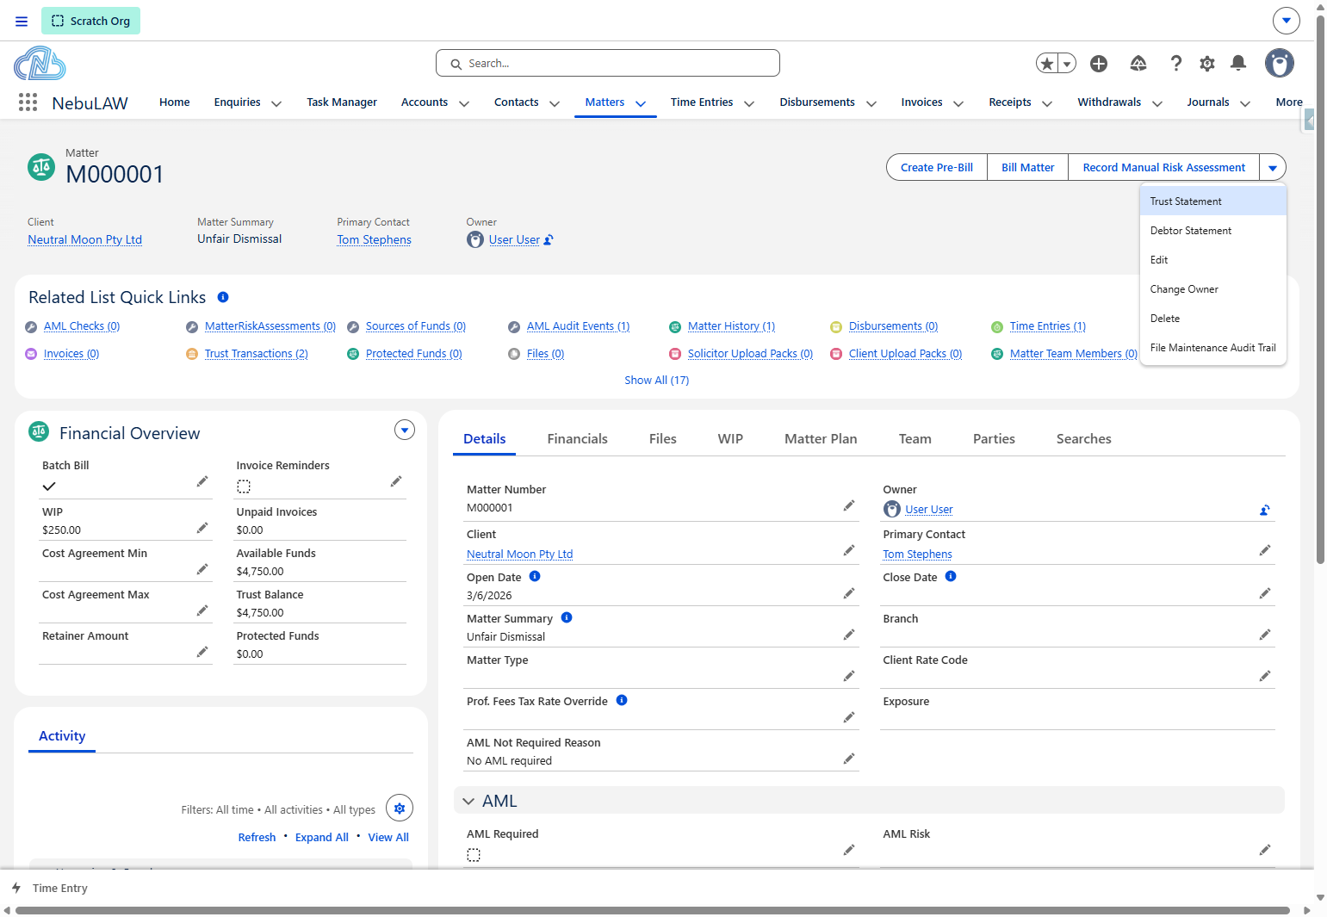This screenshot has width=1327, height=917.
Task: Open the Help question mark icon
Action: [1176, 64]
